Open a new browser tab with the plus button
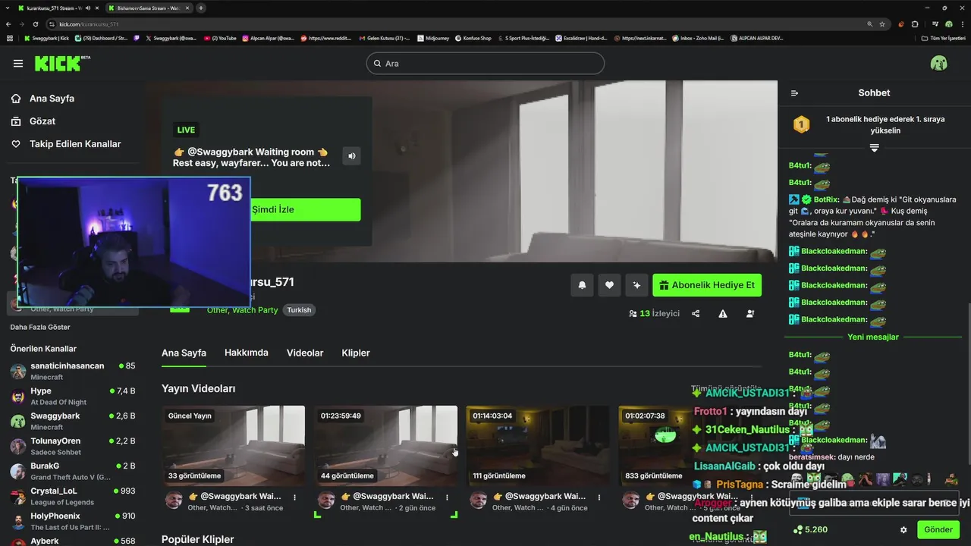 [x=200, y=8]
